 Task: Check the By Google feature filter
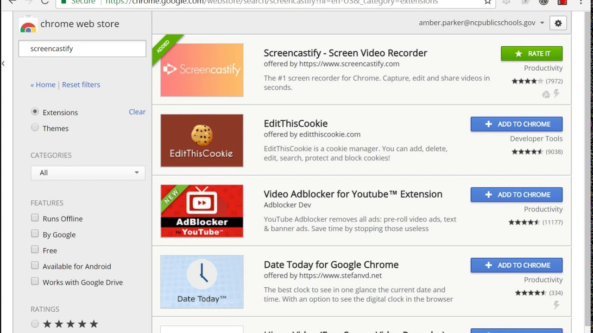pos(35,234)
